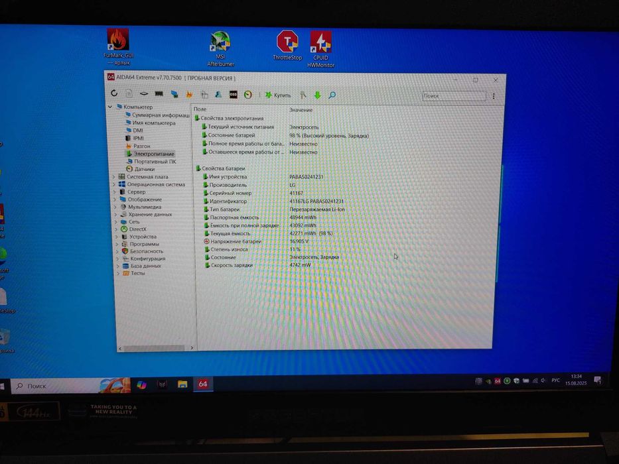Open MSI Afterburner desktop shortcut
This screenshot has height=464, width=619.
pyautogui.click(x=220, y=48)
